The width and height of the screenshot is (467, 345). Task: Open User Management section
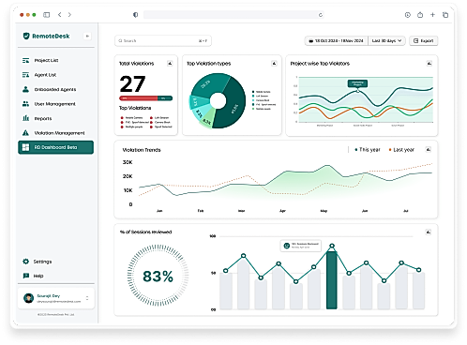[55, 104]
